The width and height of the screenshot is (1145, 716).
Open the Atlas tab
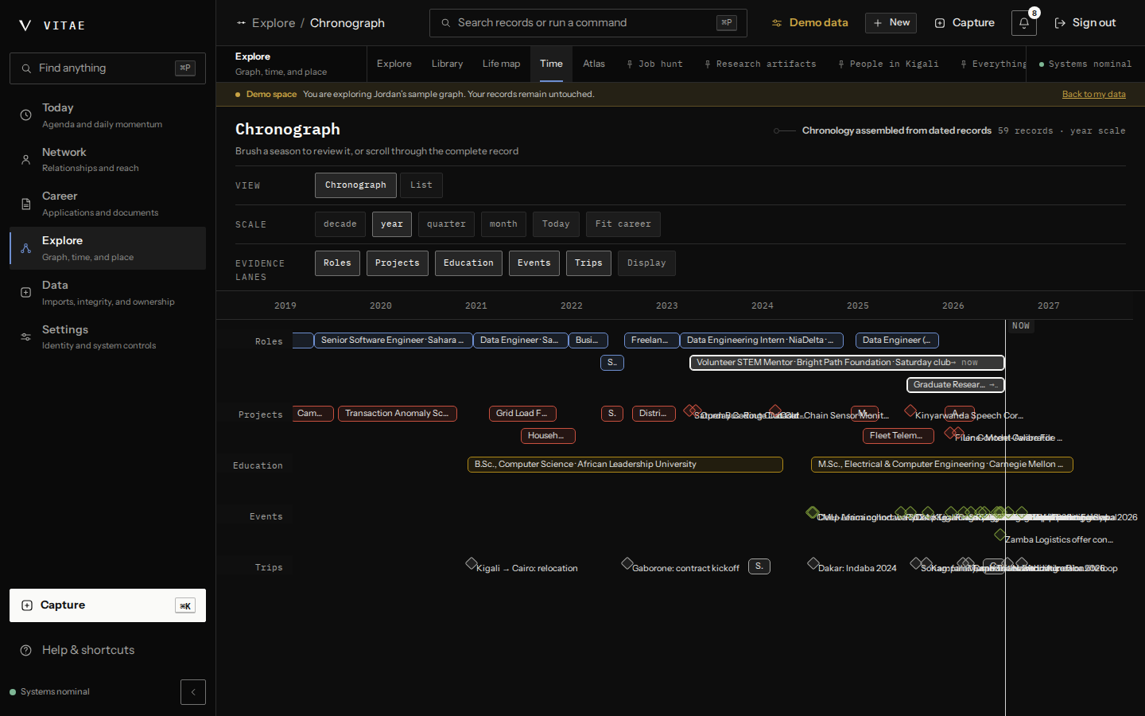click(x=594, y=64)
